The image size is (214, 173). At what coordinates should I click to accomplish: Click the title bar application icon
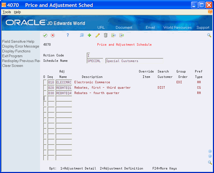4,5
